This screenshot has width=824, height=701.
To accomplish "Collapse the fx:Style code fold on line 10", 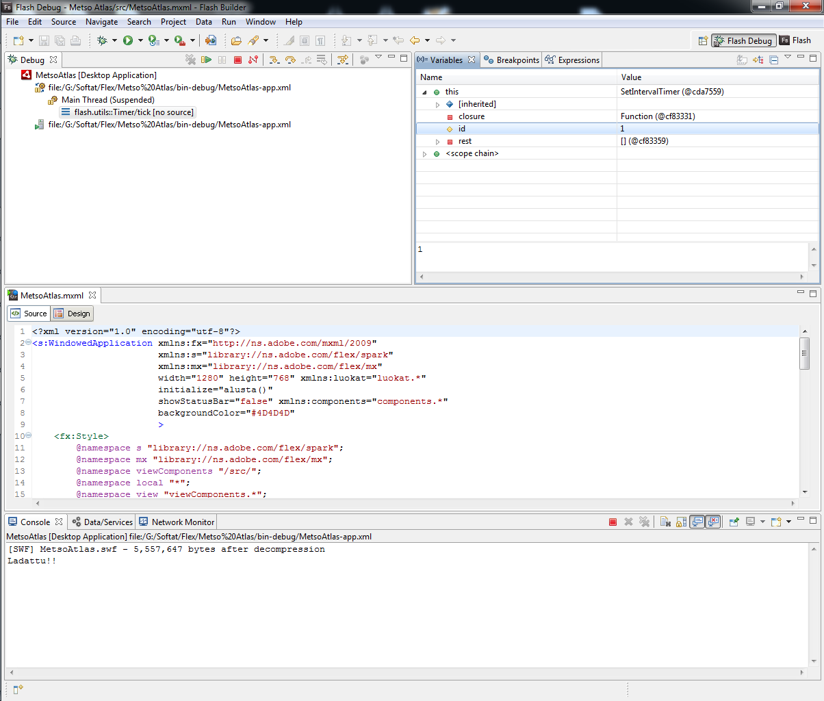I will pos(28,435).
